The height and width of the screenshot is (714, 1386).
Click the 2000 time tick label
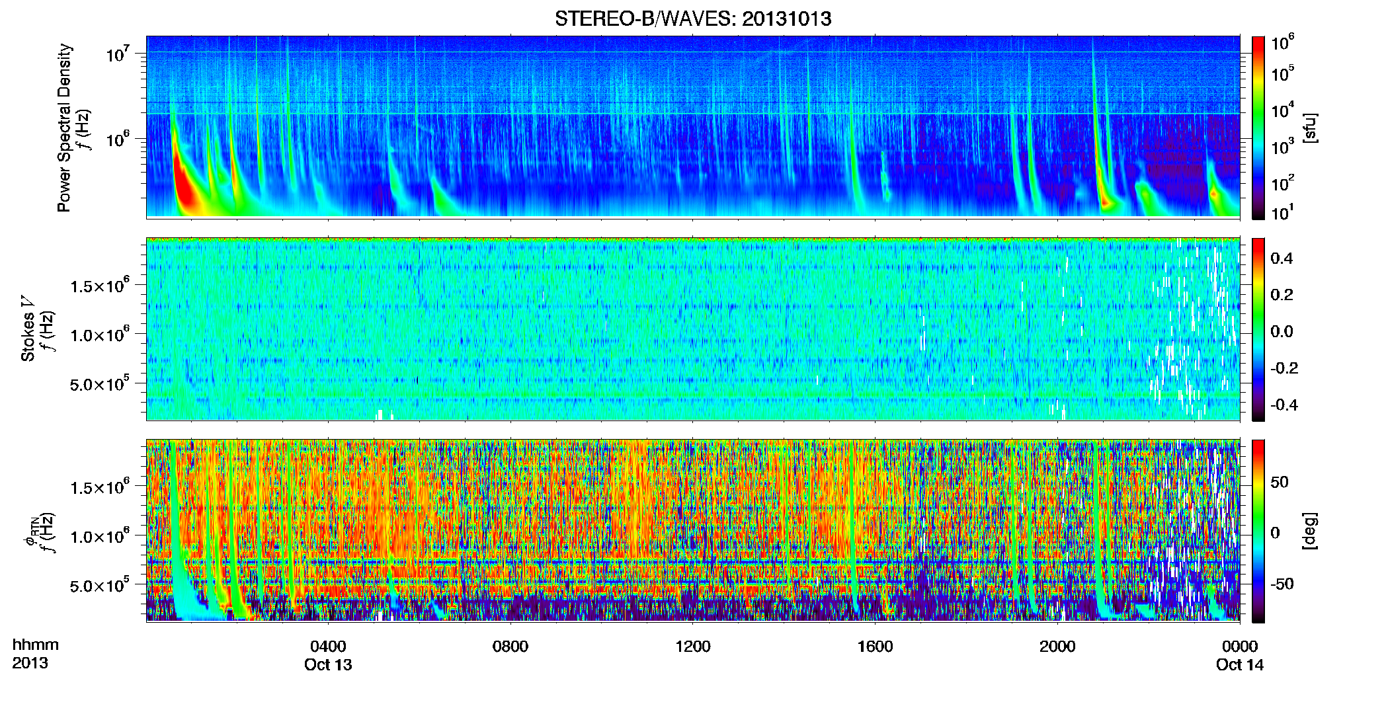pyautogui.click(x=1057, y=646)
